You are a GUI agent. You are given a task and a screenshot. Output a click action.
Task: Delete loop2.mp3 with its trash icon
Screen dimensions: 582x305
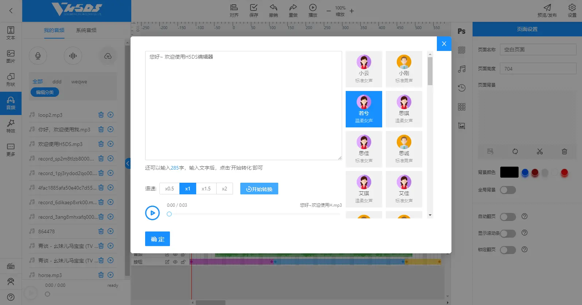(101, 115)
